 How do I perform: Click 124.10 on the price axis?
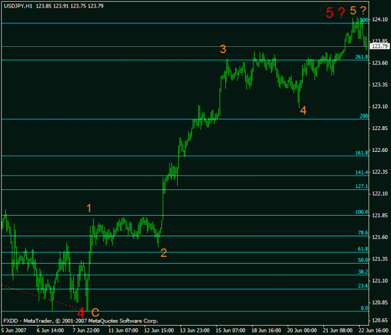pyautogui.click(x=380, y=19)
